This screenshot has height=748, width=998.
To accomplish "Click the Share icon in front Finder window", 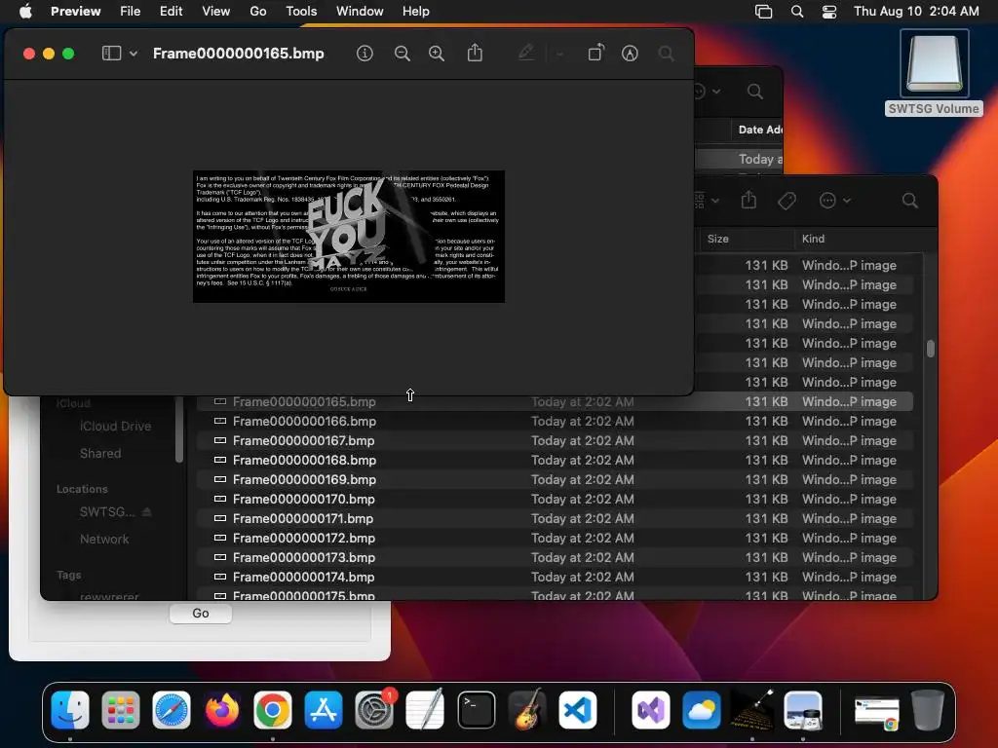I will point(749,201).
